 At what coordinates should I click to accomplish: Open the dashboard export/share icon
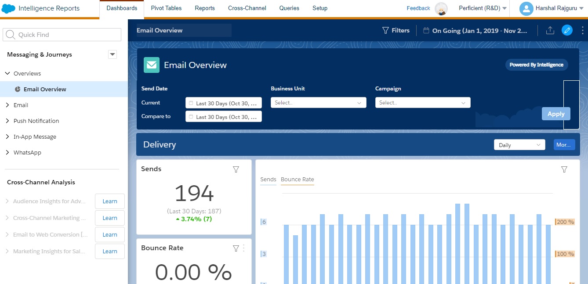[550, 30]
